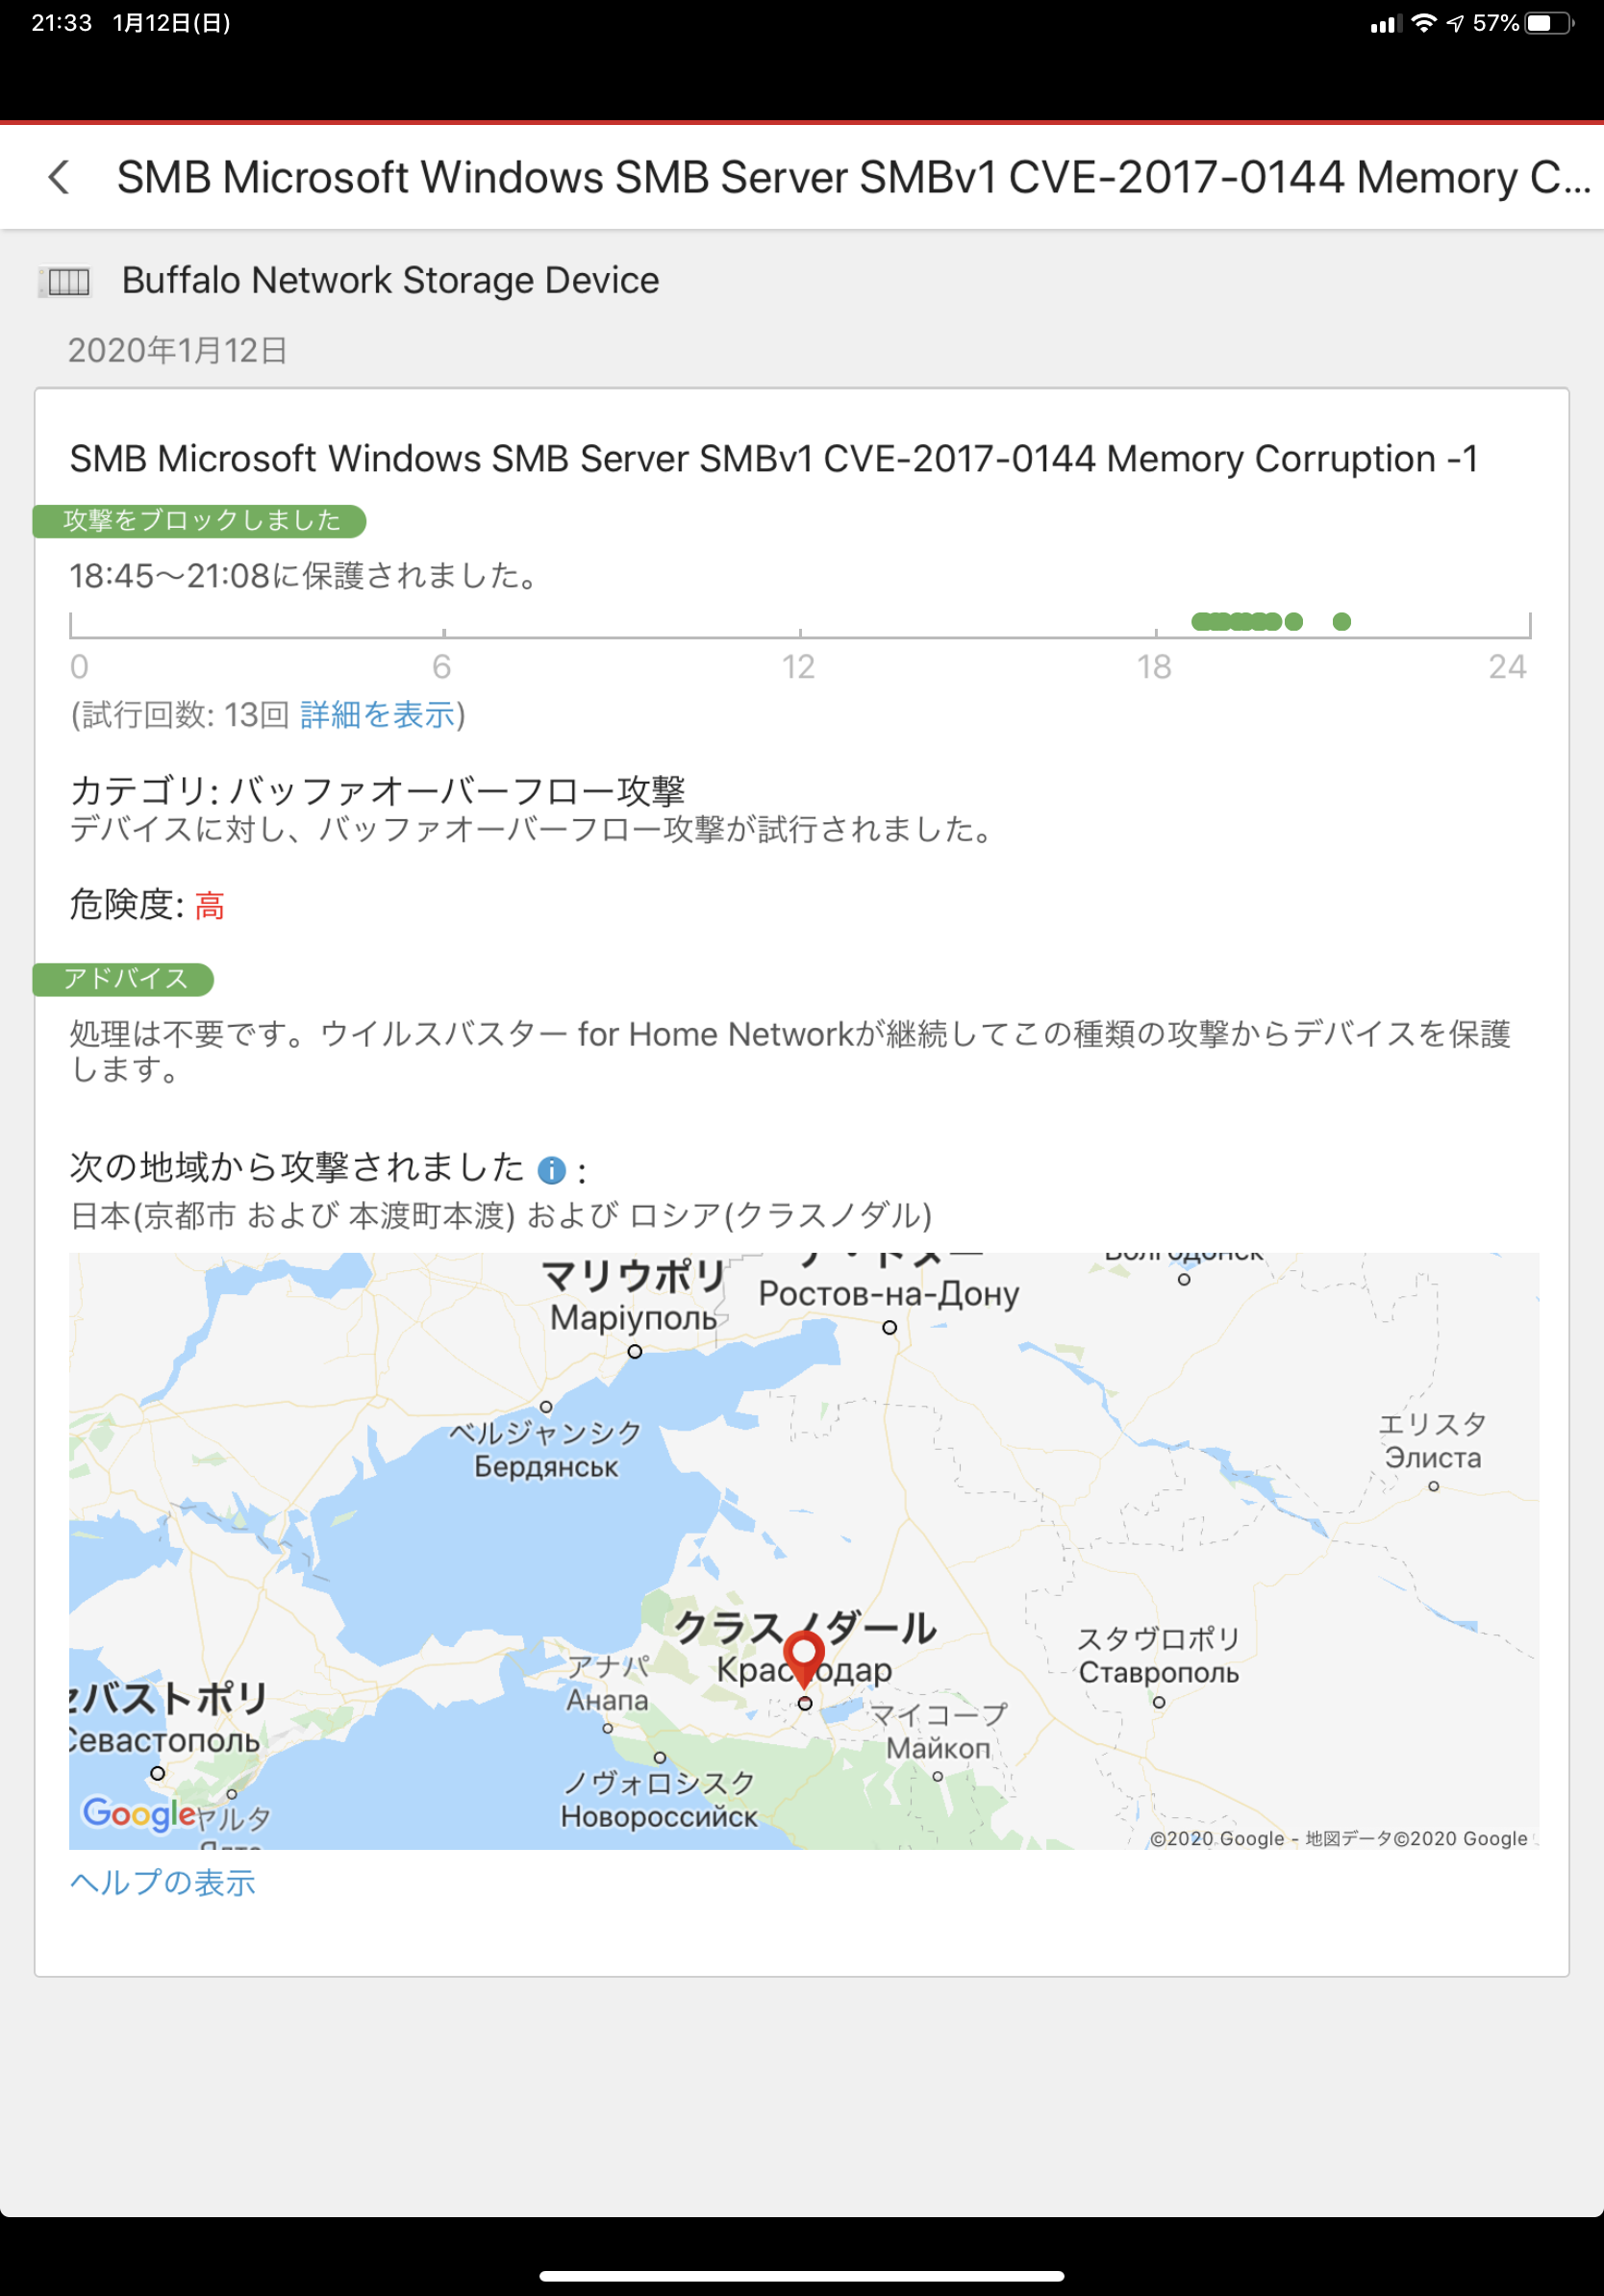Tap the Buffalo Network Storage Device name
The height and width of the screenshot is (2296, 1604).
pyautogui.click(x=390, y=281)
